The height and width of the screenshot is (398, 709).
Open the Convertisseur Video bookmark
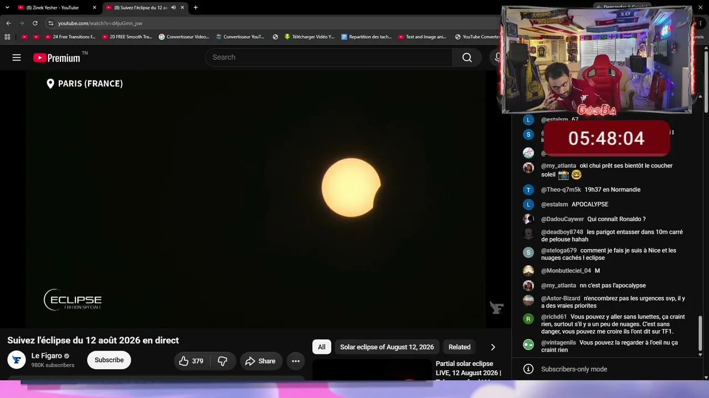coord(184,37)
